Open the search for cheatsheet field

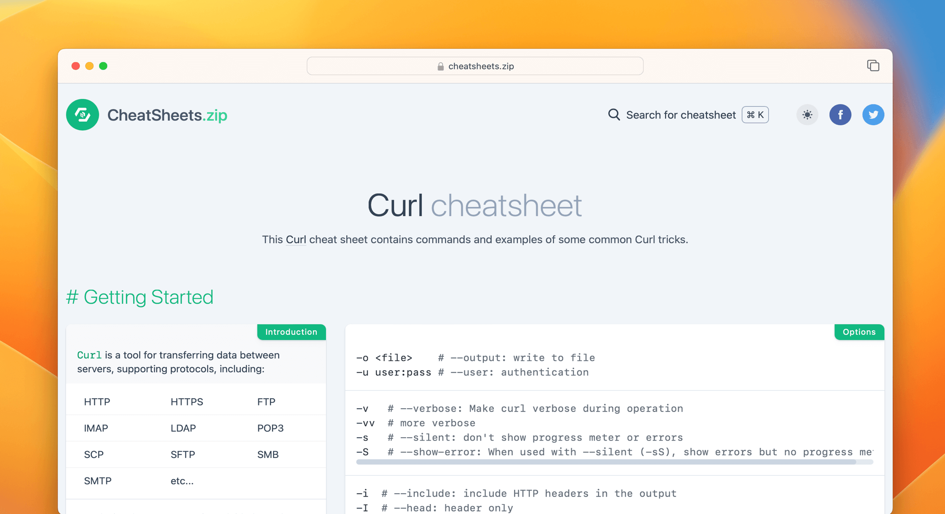point(681,115)
